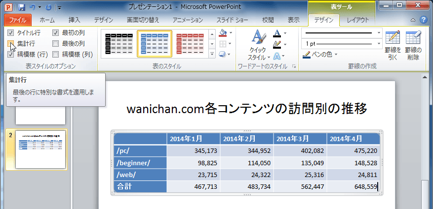Click the Borders icon
The width and height of the screenshot is (433, 209).
tap(223, 43)
